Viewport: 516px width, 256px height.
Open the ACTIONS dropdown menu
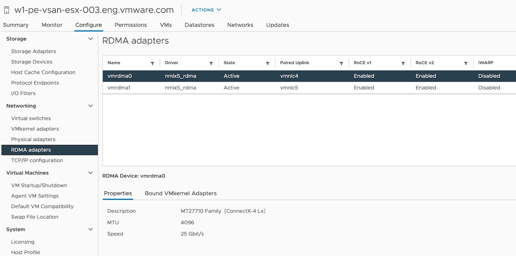206,10
